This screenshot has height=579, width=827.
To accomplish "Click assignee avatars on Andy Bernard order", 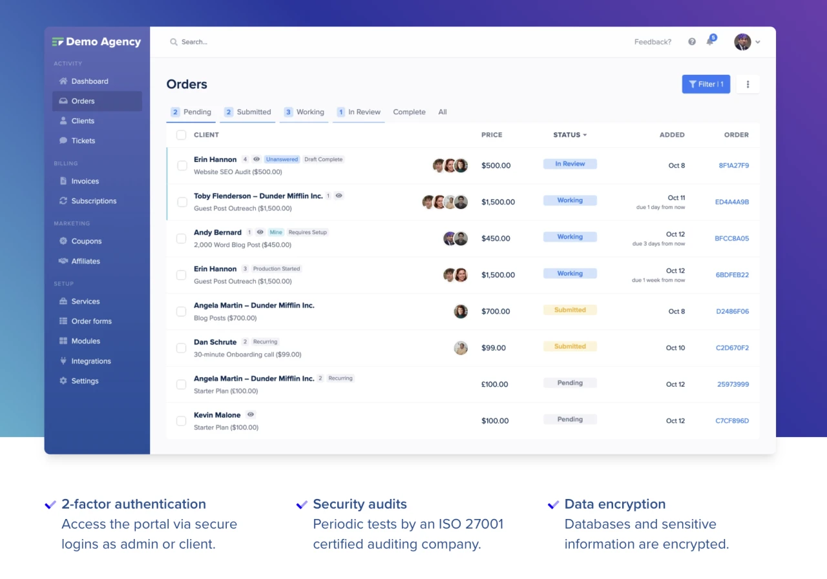I will click(455, 238).
